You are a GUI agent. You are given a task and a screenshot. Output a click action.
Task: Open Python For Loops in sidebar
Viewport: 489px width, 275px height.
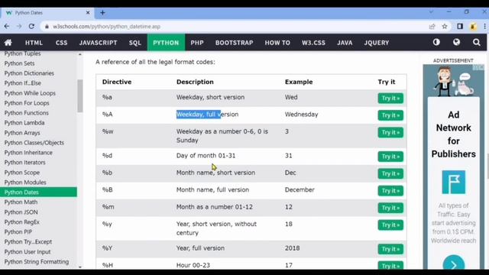pos(27,103)
